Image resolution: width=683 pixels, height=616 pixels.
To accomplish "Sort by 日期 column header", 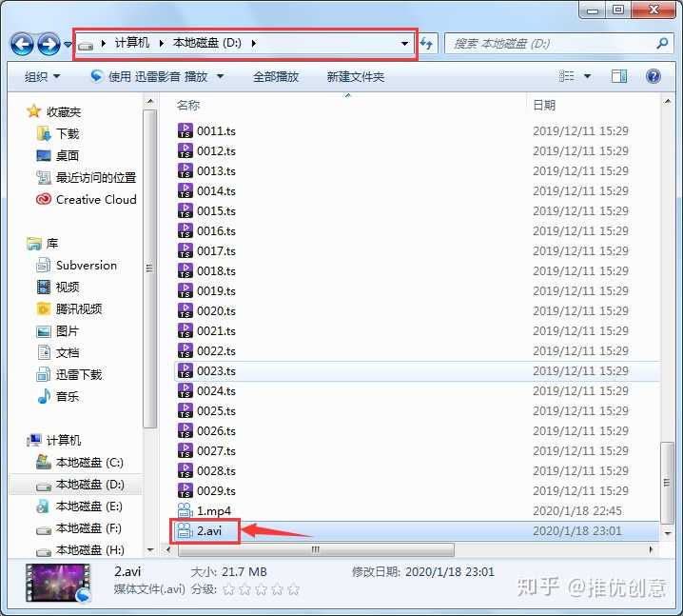I will (x=544, y=105).
